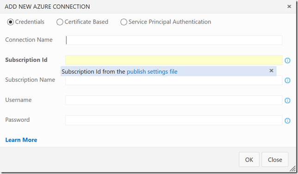Click the Password label
Viewport: 298px width, 174px height.
tap(18, 120)
